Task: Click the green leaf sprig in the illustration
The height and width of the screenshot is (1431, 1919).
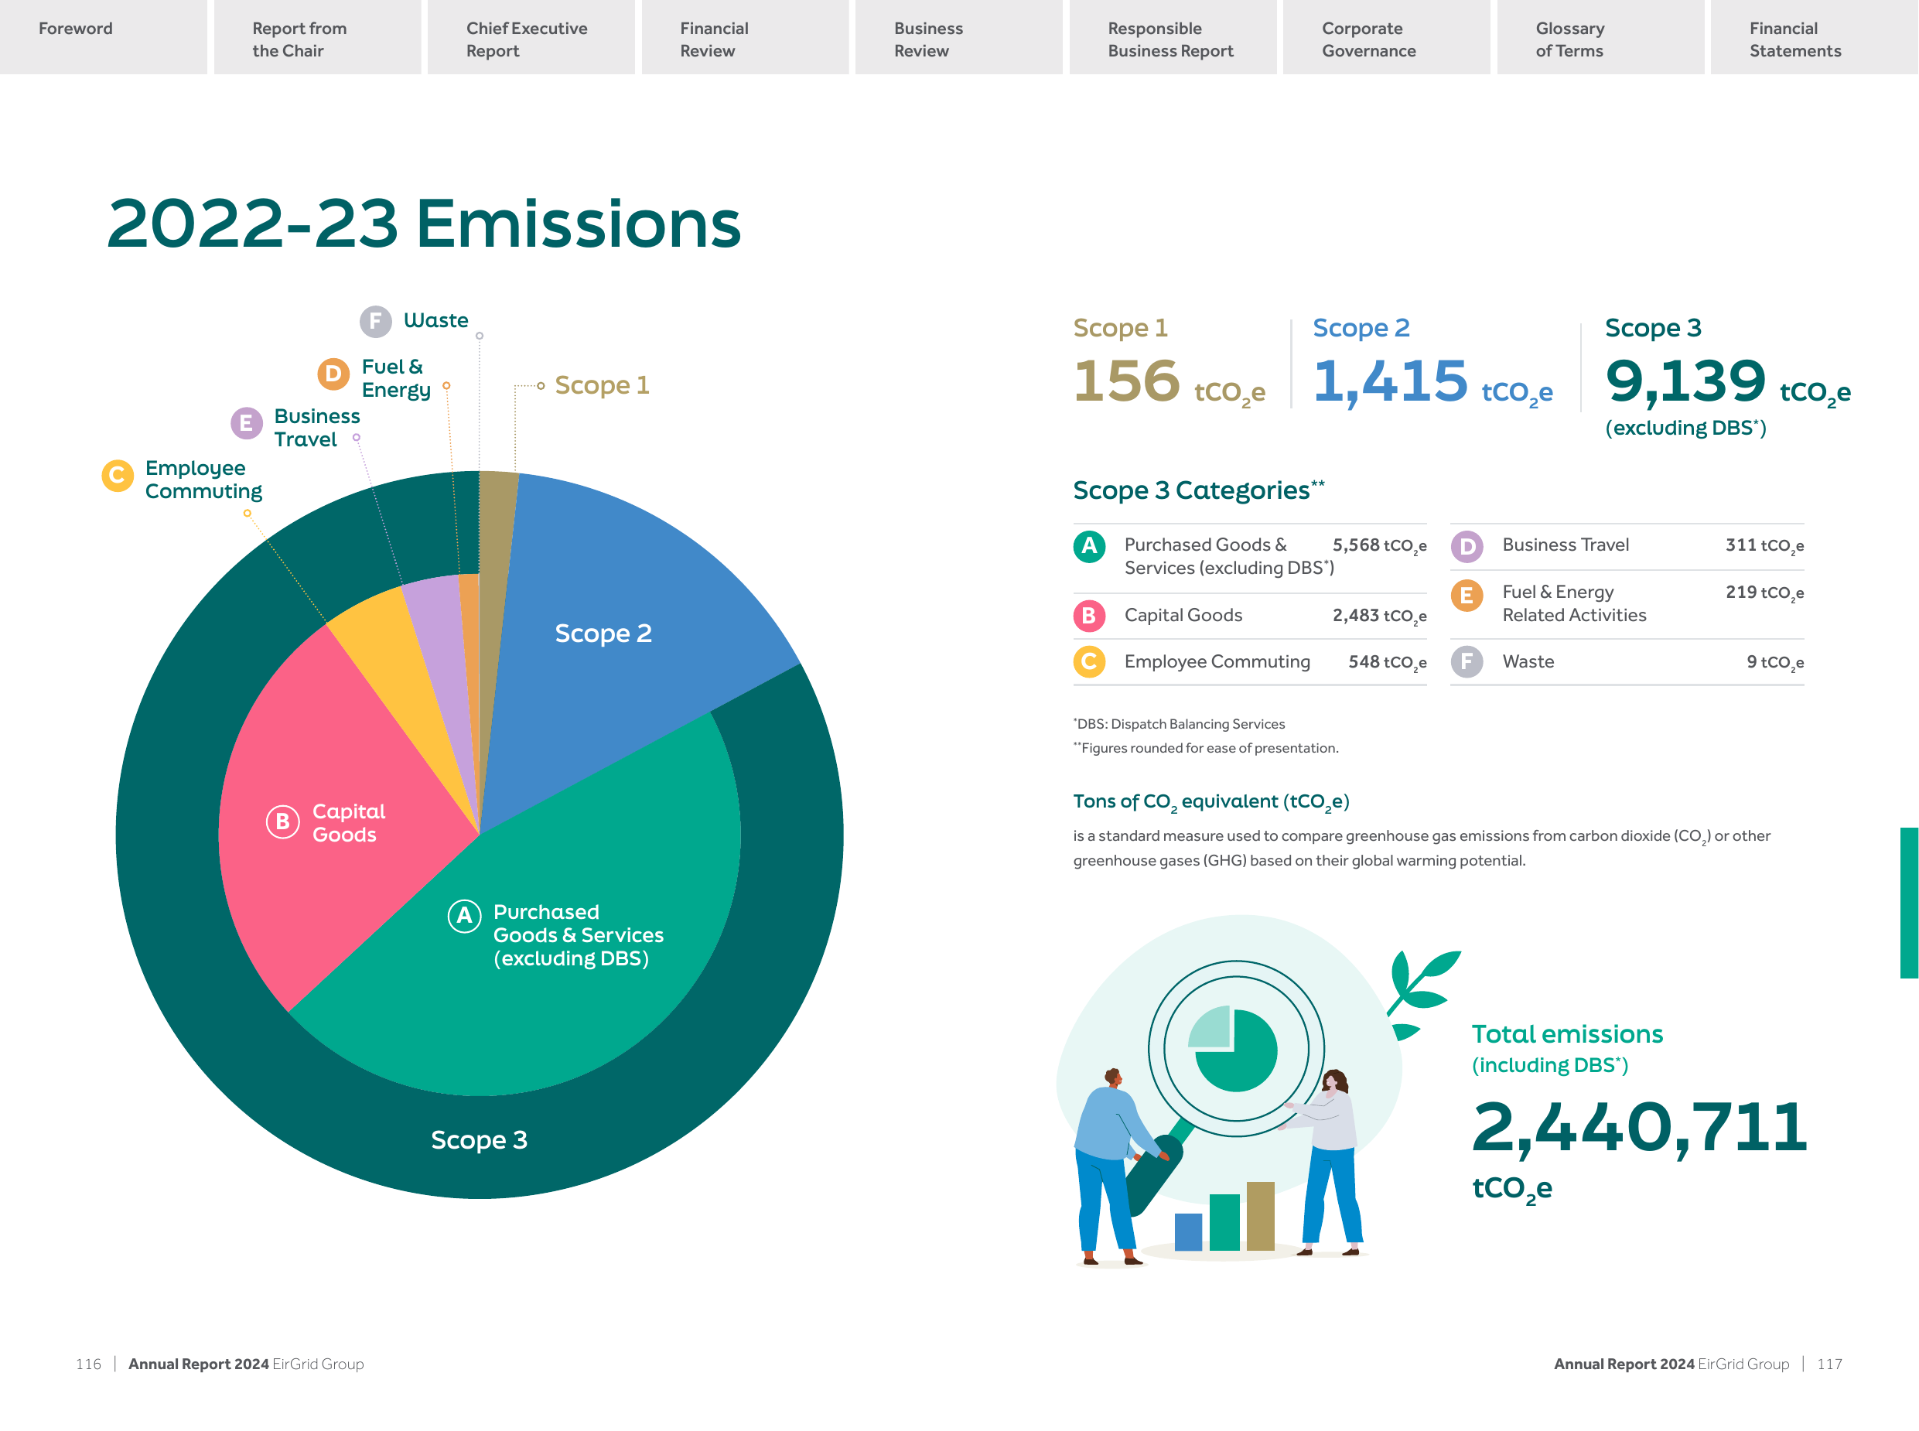Action: click(x=1422, y=995)
